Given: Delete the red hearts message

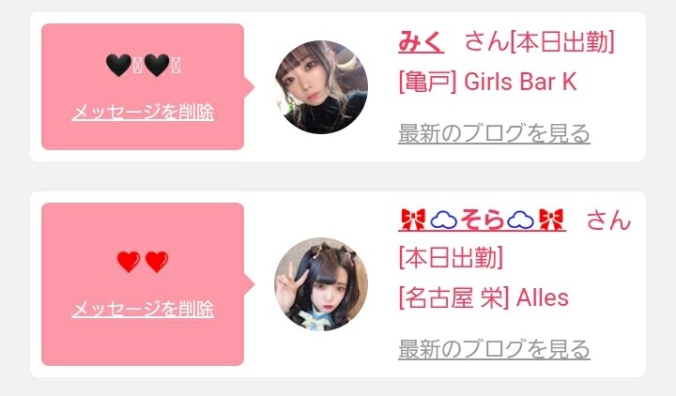Looking at the screenshot, I should pyautogui.click(x=143, y=309).
